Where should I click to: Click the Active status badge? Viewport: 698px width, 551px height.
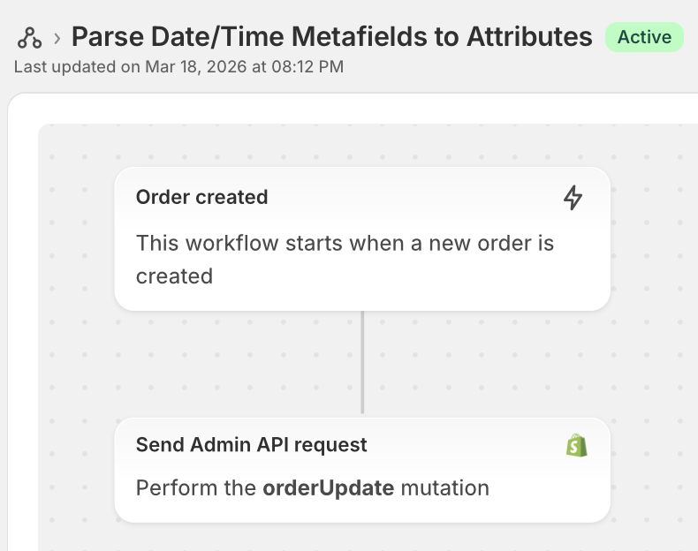point(644,37)
